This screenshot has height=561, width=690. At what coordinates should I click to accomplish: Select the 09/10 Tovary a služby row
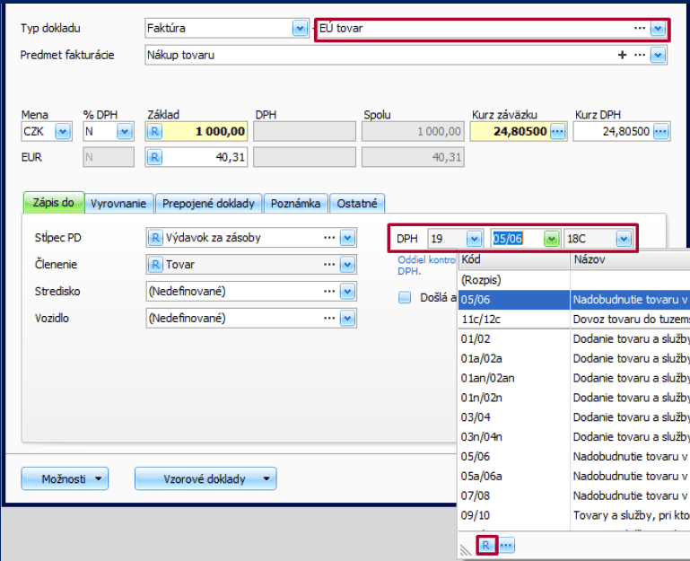[x=574, y=515]
